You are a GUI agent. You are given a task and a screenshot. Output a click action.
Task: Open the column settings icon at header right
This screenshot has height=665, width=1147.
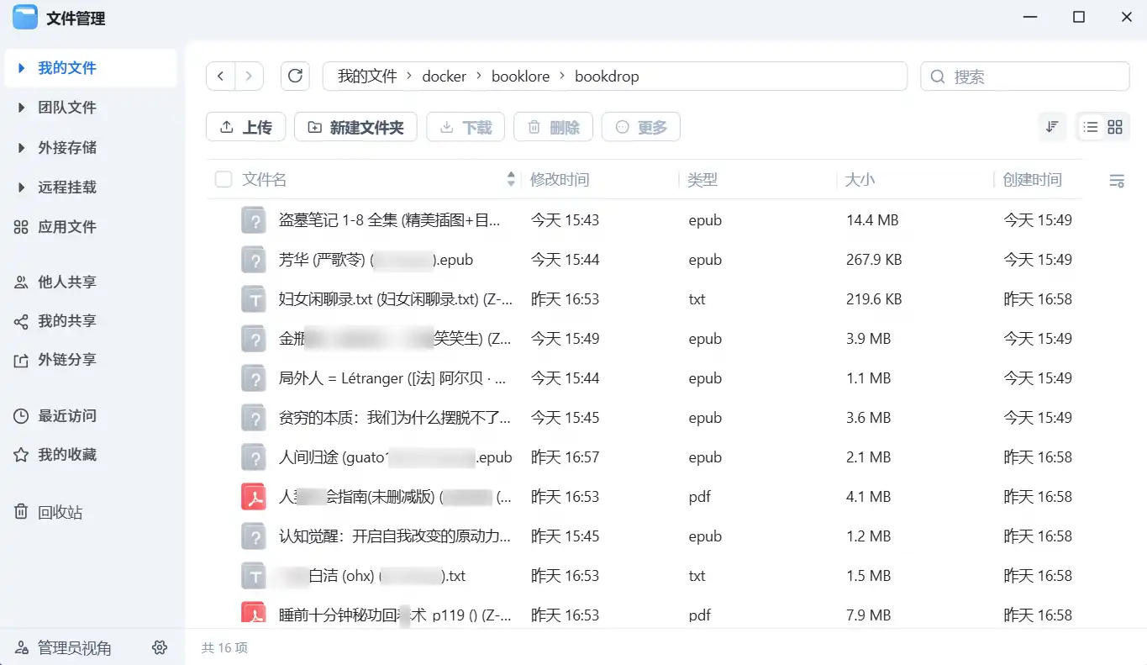[1117, 181]
